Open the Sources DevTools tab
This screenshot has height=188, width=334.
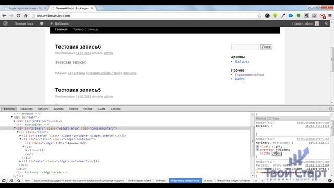(58, 109)
